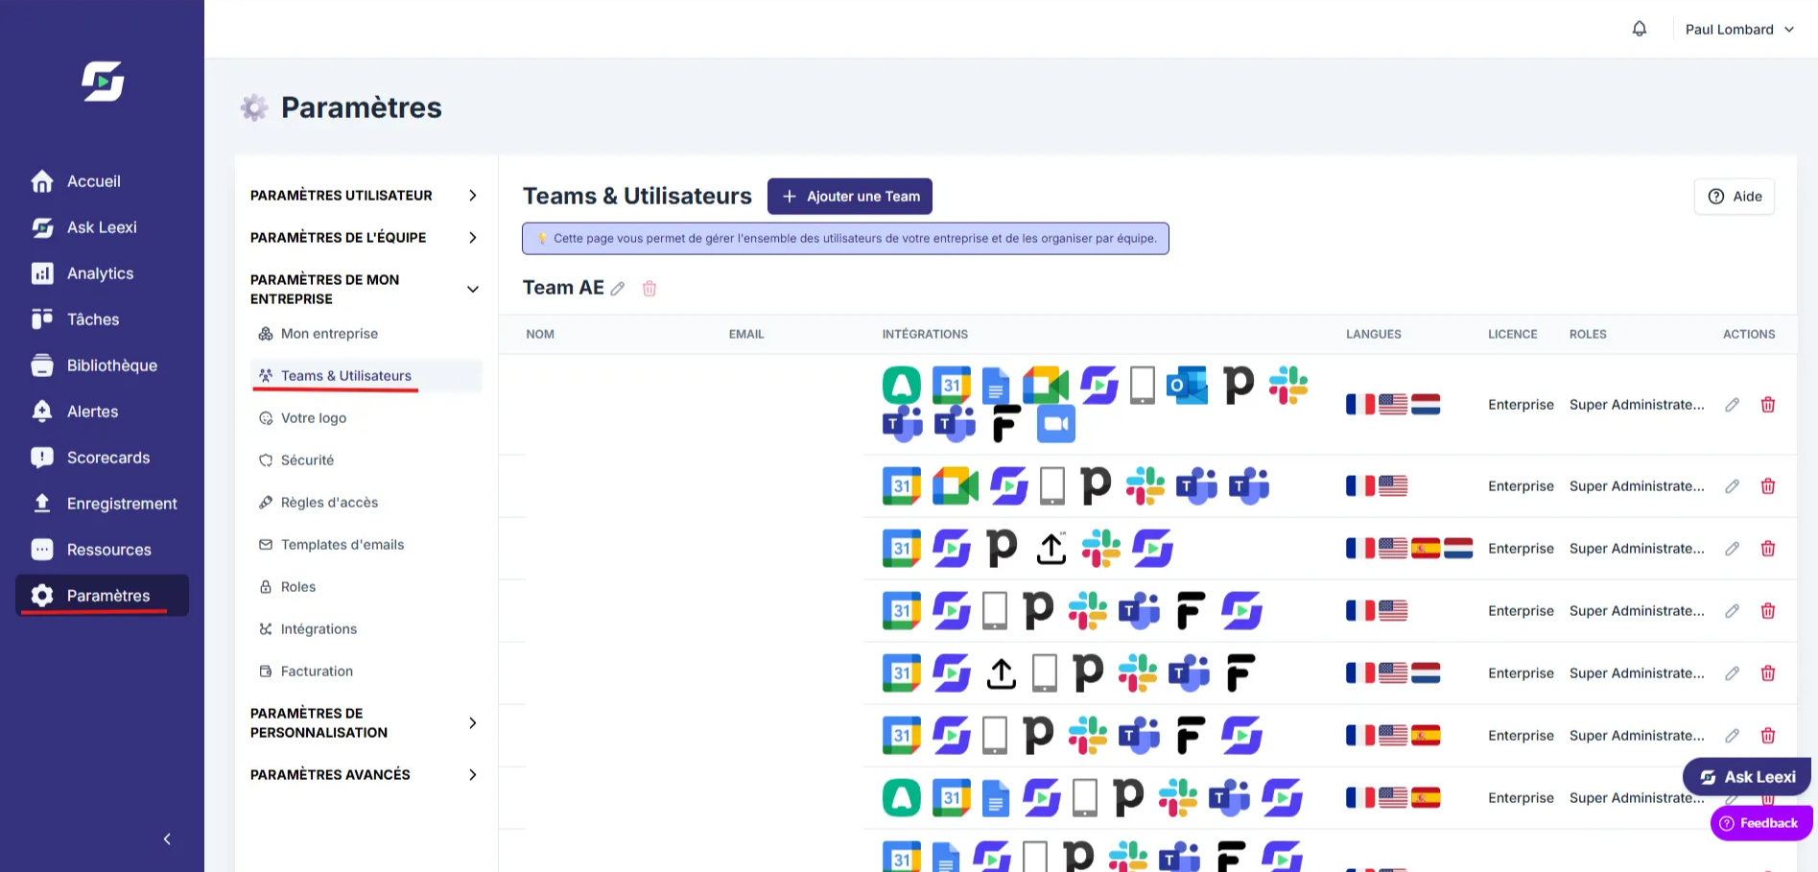This screenshot has width=1818, height=872.
Task: Open the floating Ask Leexi chat button
Action: [1747, 777]
